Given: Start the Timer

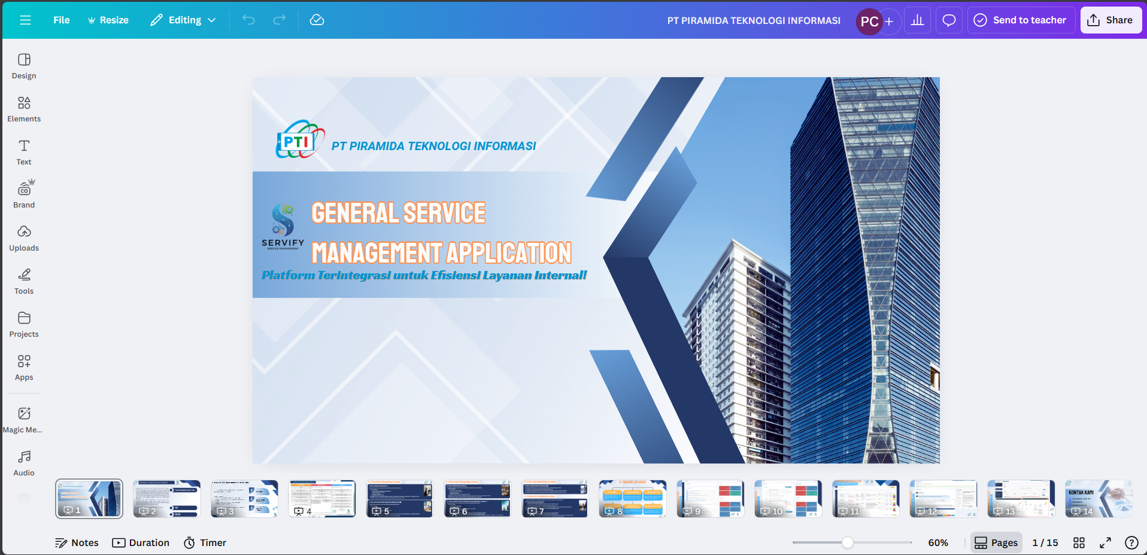Looking at the screenshot, I should (x=205, y=542).
